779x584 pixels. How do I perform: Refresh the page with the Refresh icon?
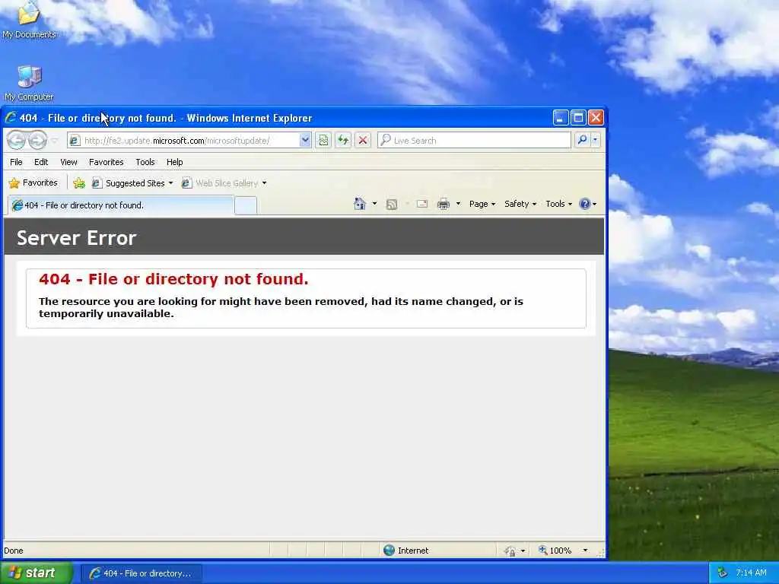click(x=343, y=141)
